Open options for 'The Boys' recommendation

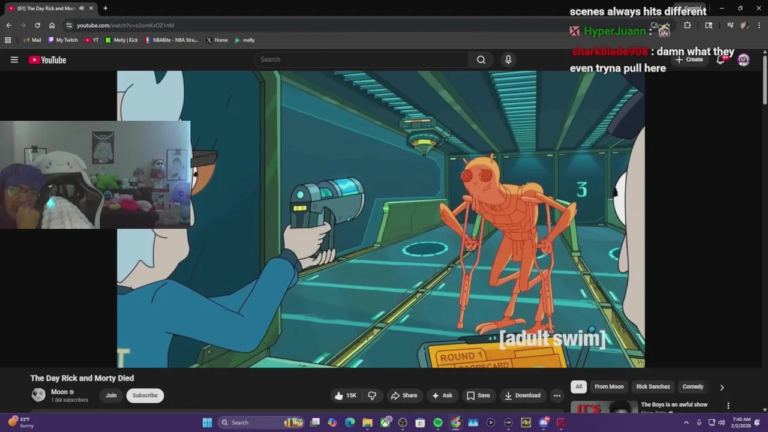coord(728,406)
